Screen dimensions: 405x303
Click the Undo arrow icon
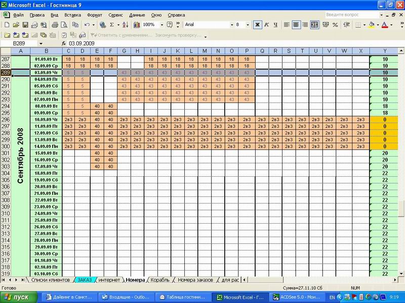(x=87, y=24)
